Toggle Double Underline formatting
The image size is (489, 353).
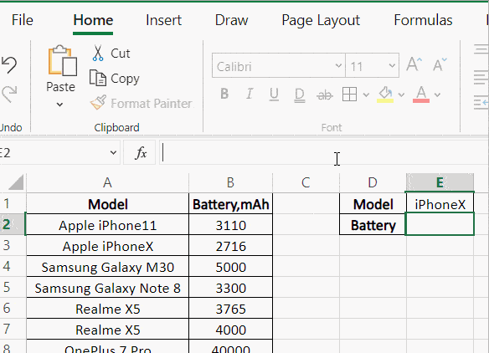coord(300,95)
